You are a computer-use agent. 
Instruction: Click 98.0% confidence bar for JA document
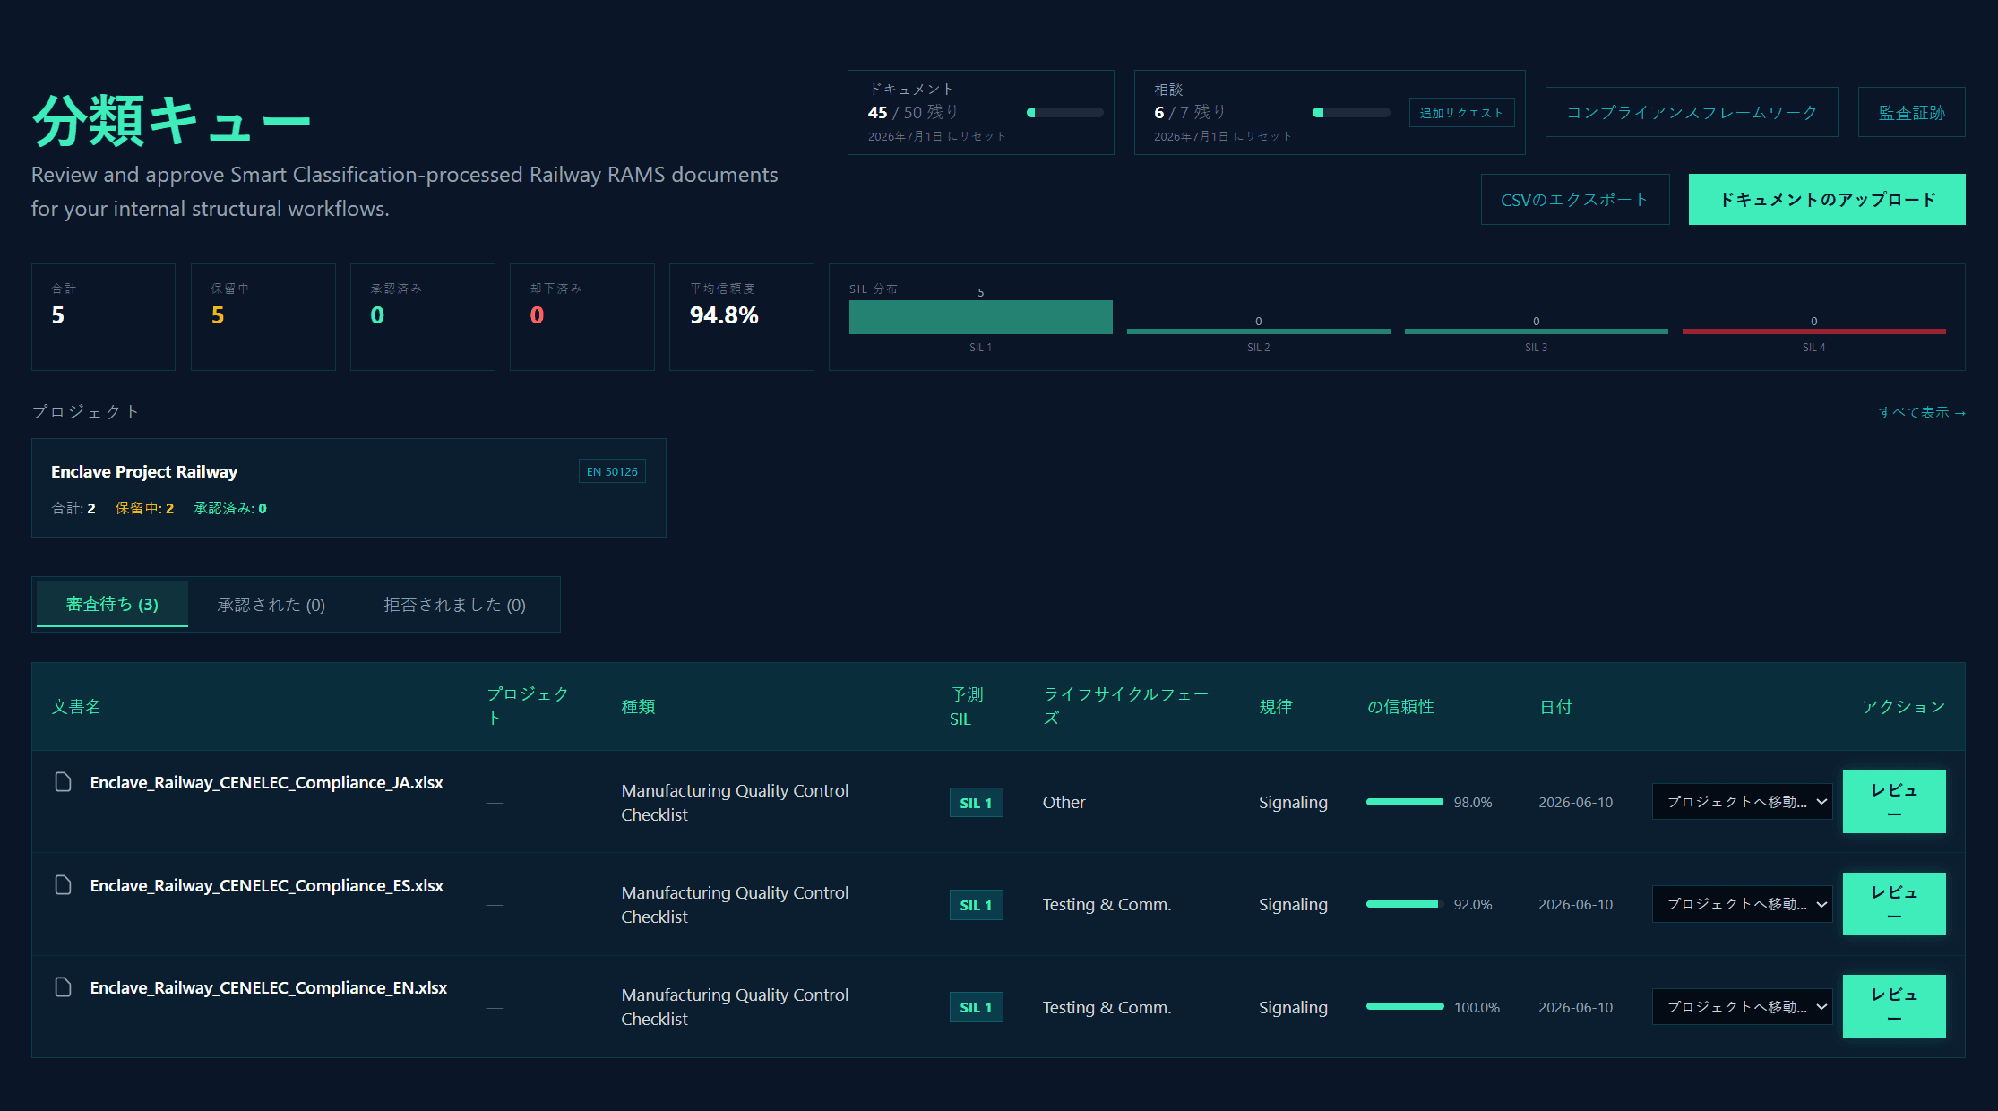[1405, 802]
